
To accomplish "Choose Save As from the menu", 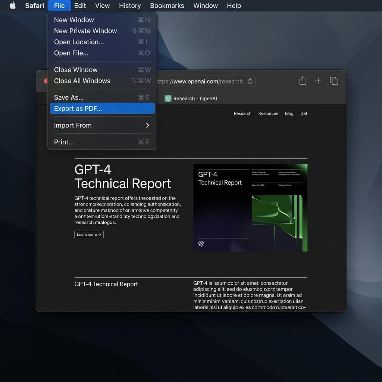I will (x=69, y=97).
